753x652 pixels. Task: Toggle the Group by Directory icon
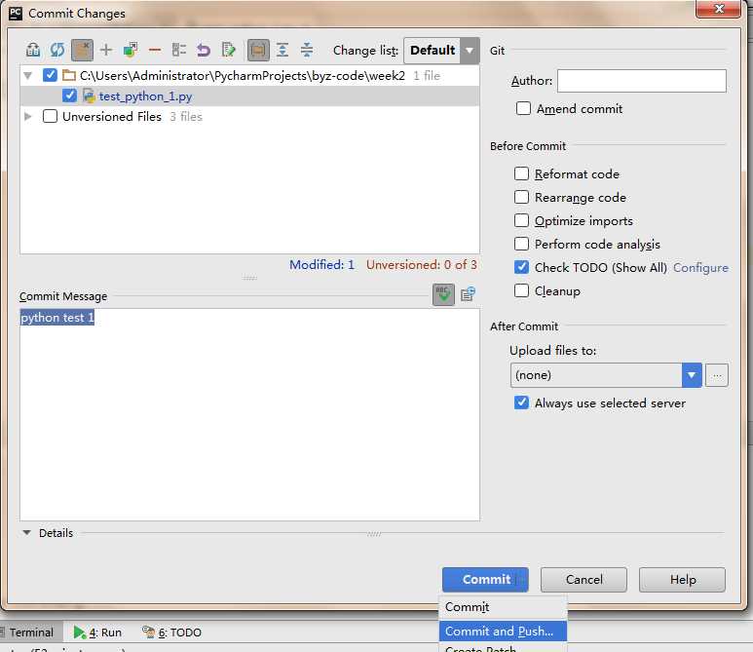click(258, 50)
